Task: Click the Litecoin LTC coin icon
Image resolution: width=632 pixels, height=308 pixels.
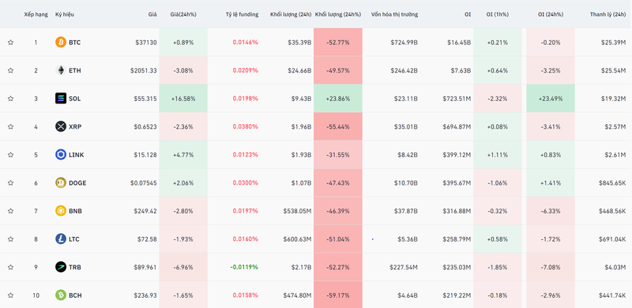Action: point(61,239)
